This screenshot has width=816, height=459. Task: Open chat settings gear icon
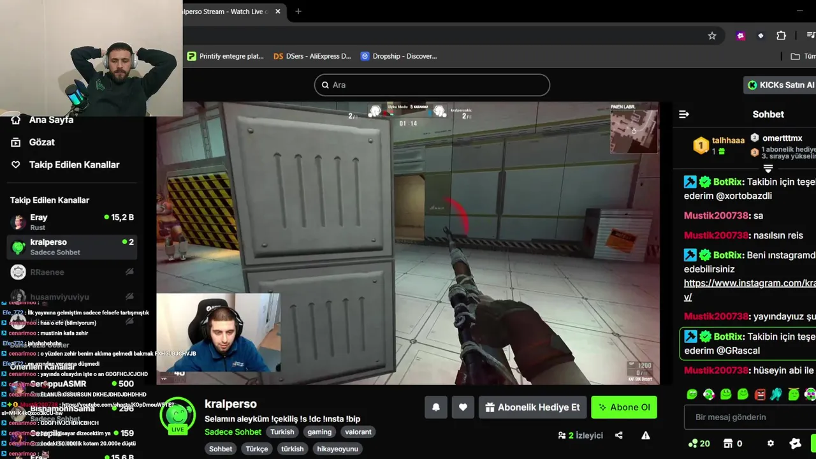pos(770,443)
